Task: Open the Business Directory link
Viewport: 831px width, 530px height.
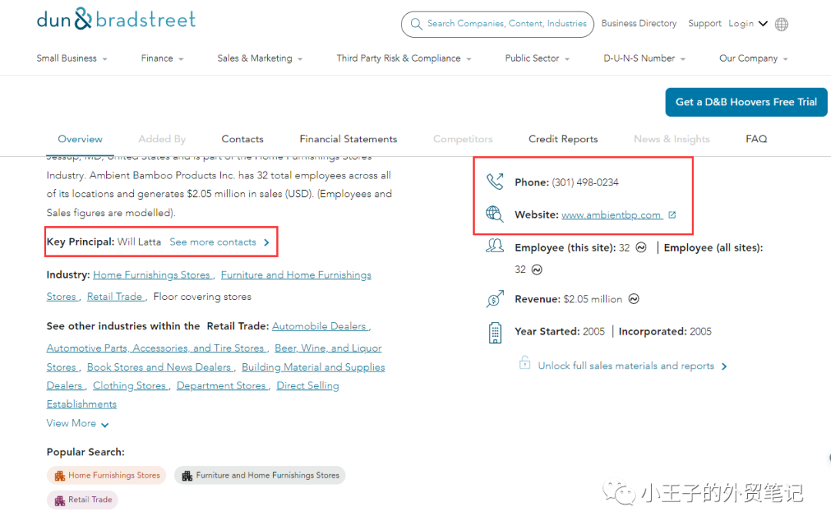Action: tap(639, 24)
